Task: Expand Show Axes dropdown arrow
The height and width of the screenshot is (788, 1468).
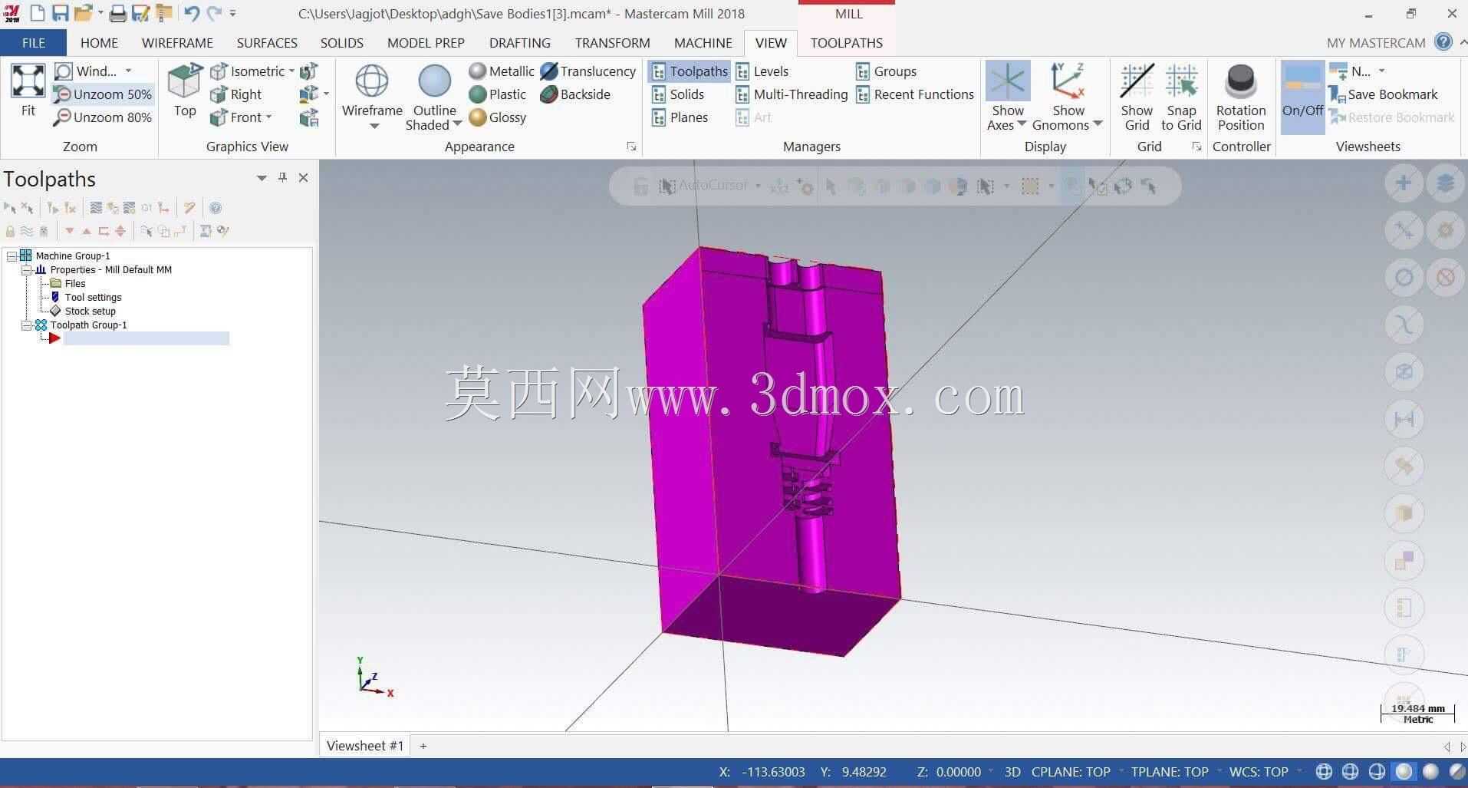Action: 1022,124
